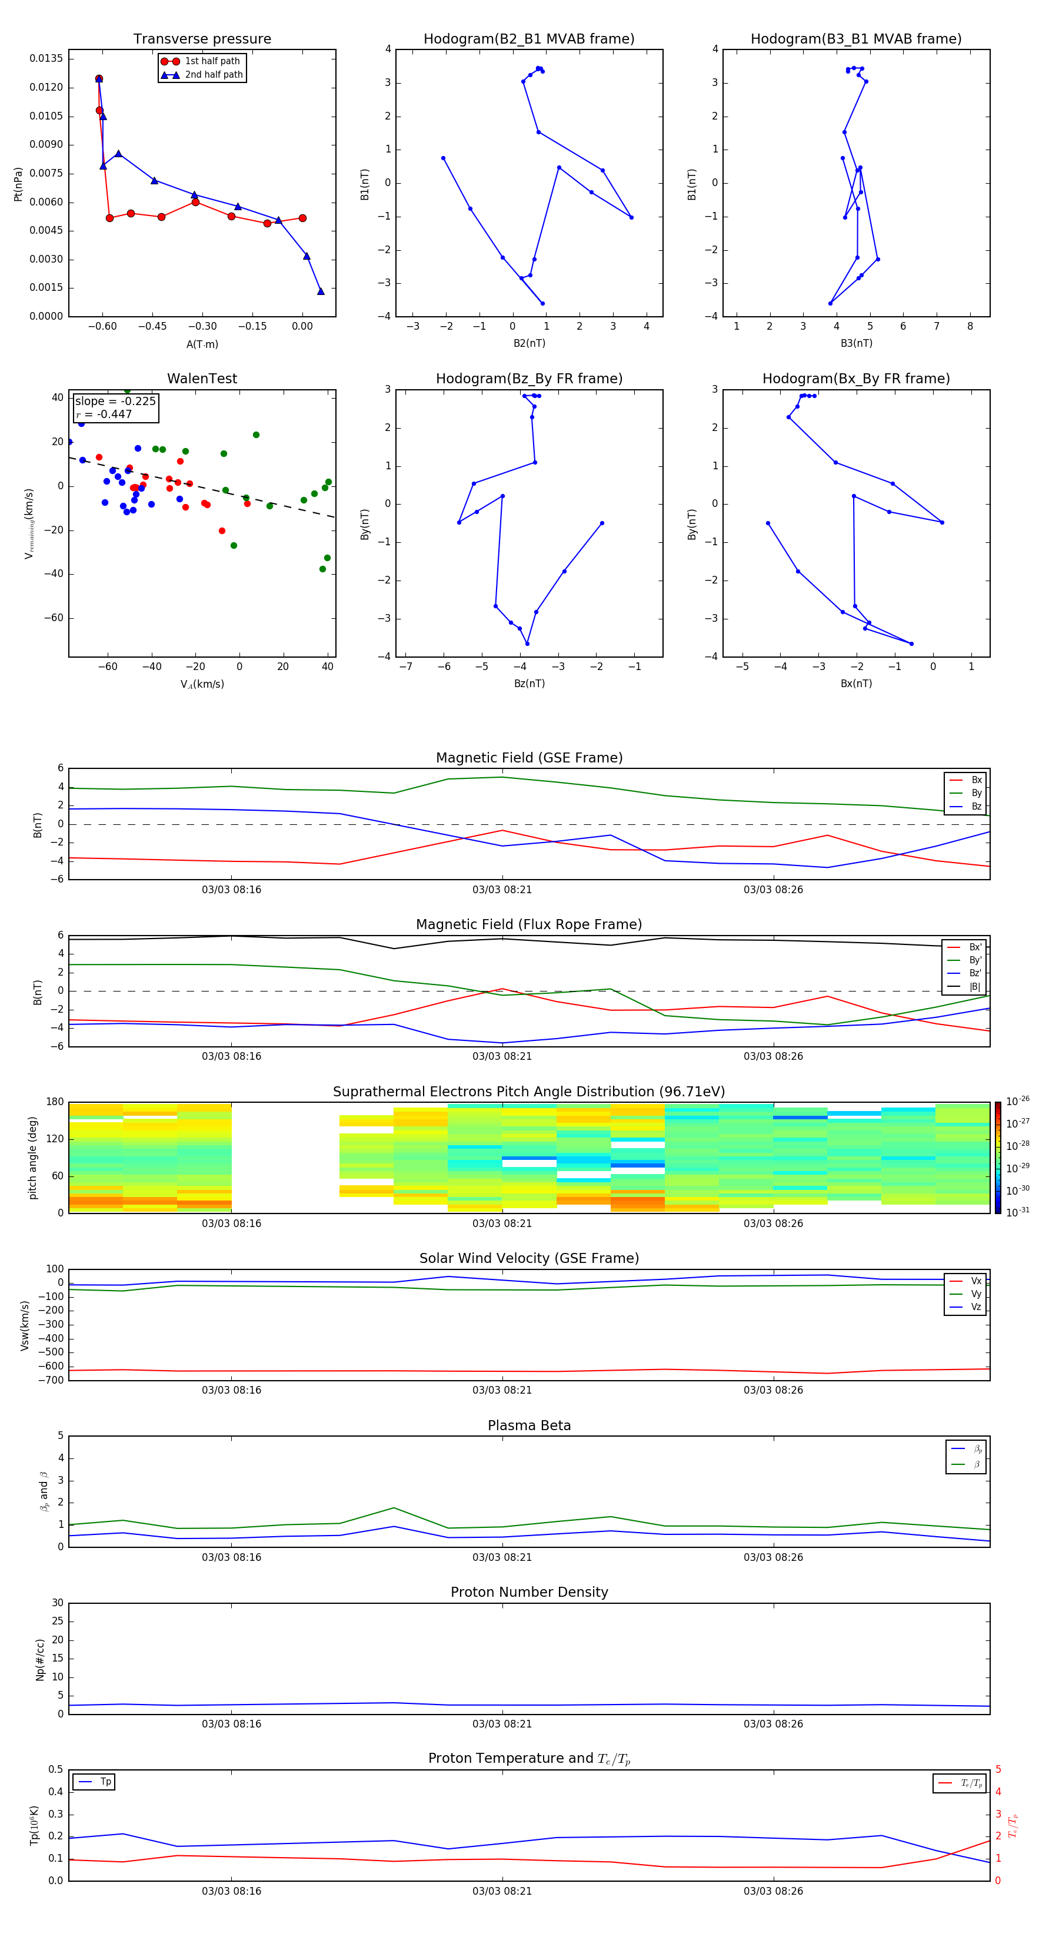1059x1943 pixels.
Task: Click the "r = -0.447" annotation
Action: click(104, 414)
